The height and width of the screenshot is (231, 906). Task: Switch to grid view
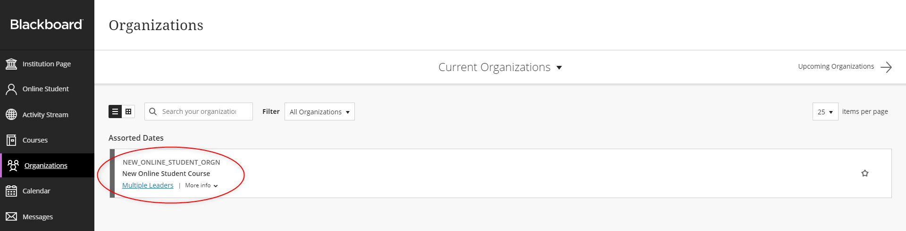pyautogui.click(x=128, y=112)
